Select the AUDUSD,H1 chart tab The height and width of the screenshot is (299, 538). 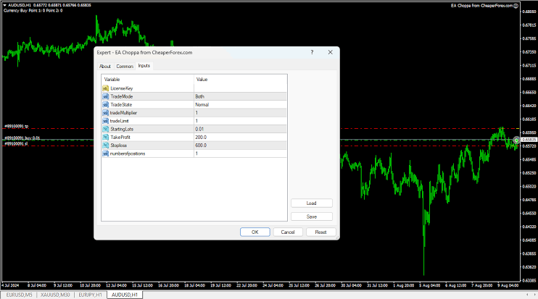pyautogui.click(x=125, y=295)
